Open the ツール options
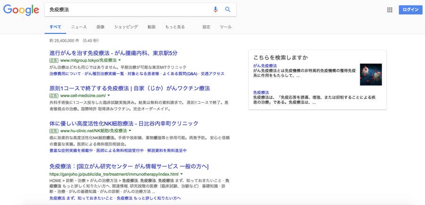The height and width of the screenshot is (205, 425). pos(226,27)
